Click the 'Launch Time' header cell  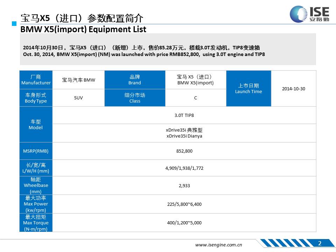tap(248, 89)
